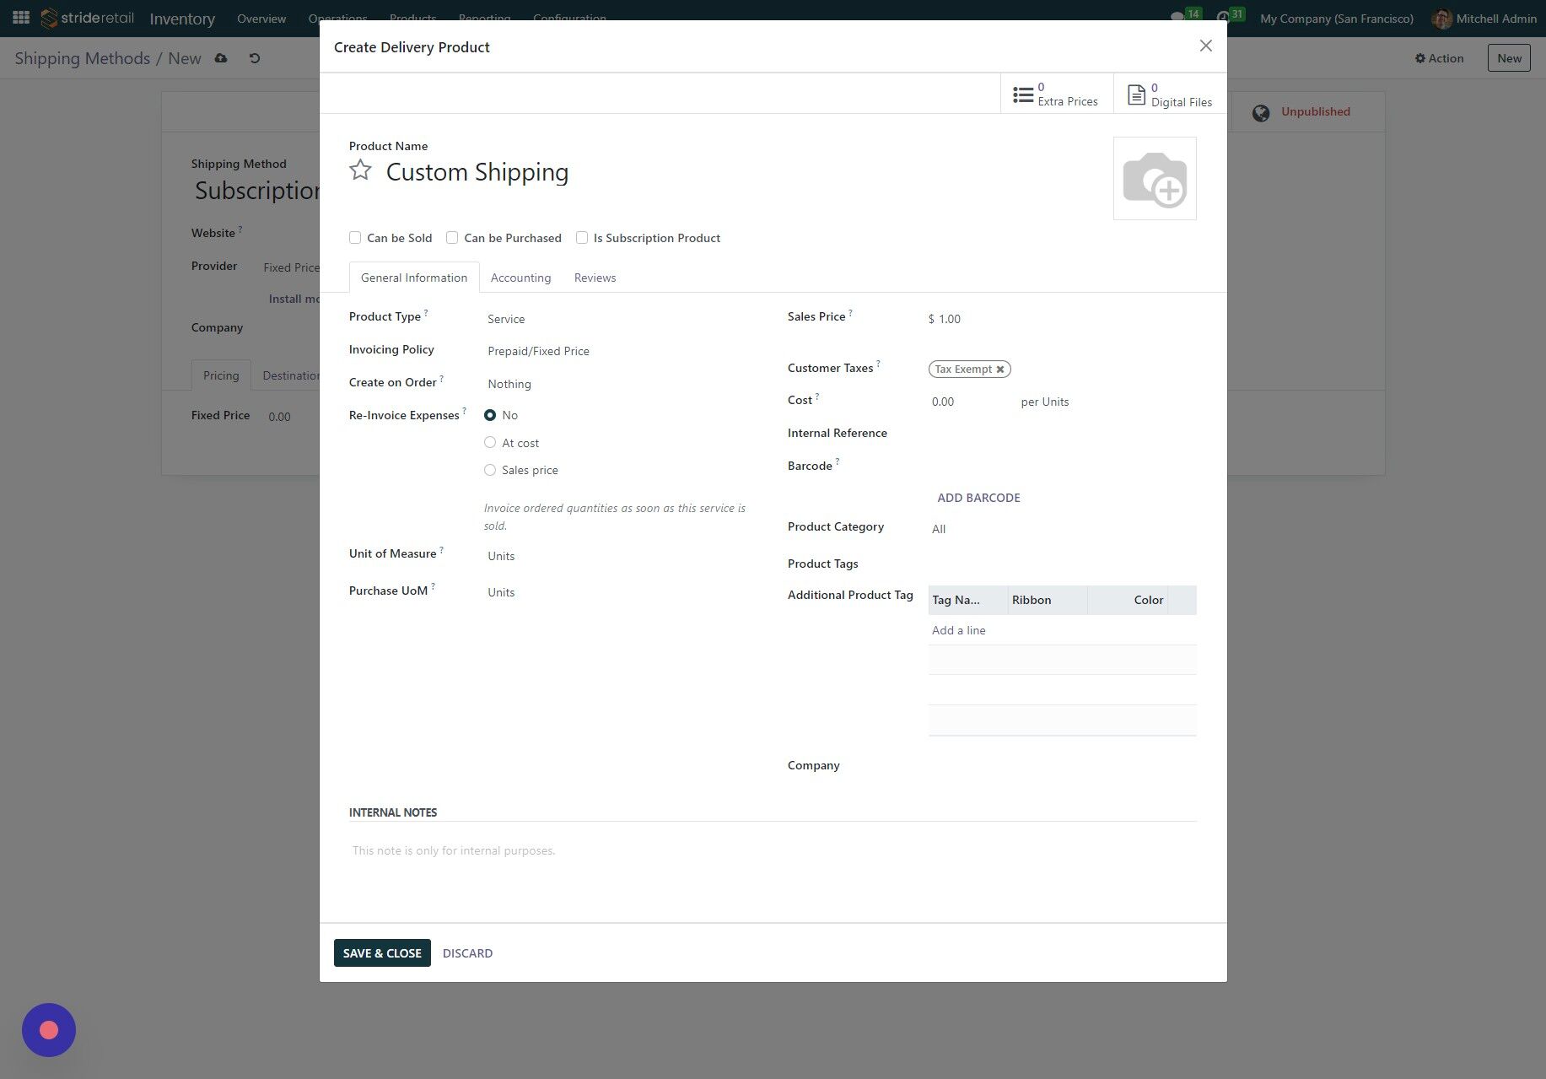The image size is (1546, 1079).
Task: Upload a product image via camera icon
Action: pyautogui.click(x=1155, y=178)
